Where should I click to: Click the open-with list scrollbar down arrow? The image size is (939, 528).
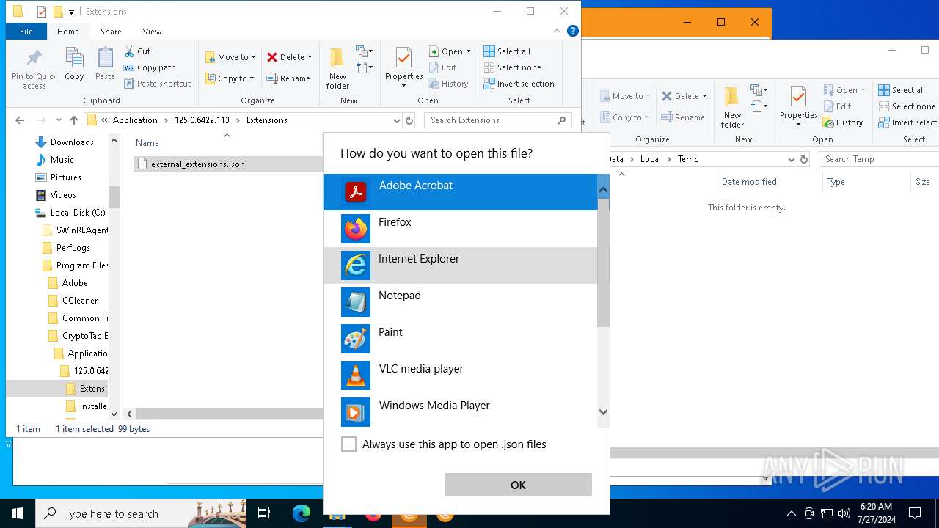(x=604, y=412)
